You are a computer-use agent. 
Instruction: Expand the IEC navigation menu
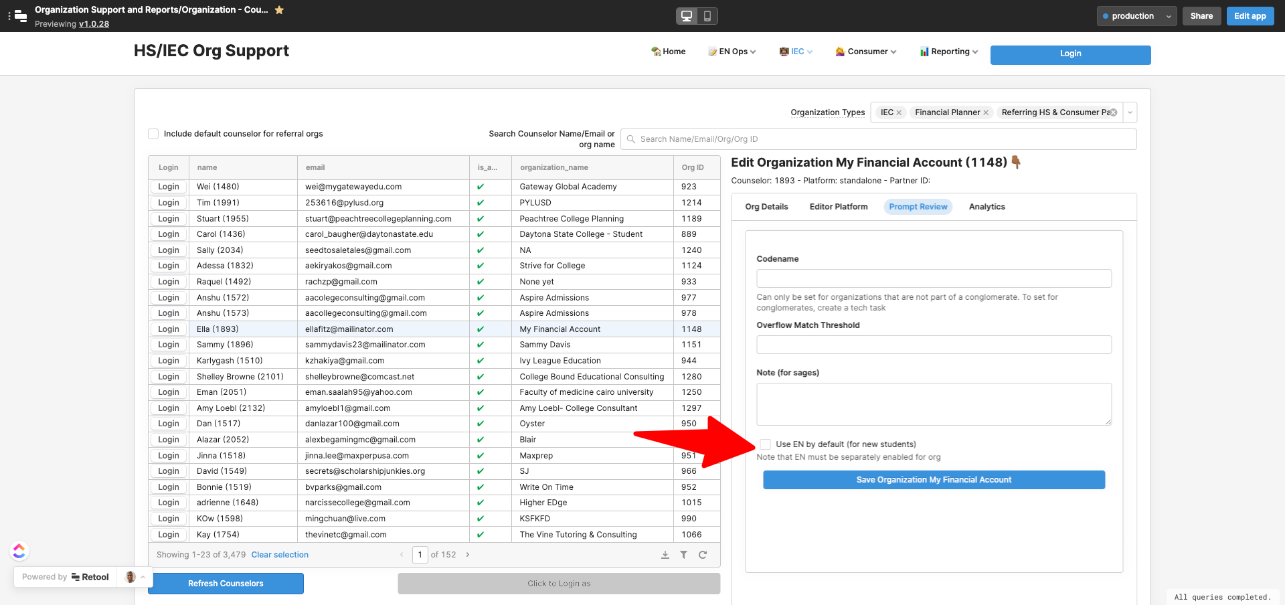click(x=796, y=52)
